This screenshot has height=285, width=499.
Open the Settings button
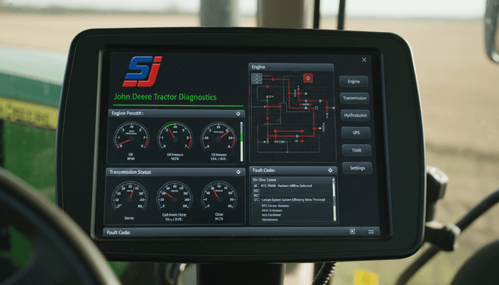357,167
